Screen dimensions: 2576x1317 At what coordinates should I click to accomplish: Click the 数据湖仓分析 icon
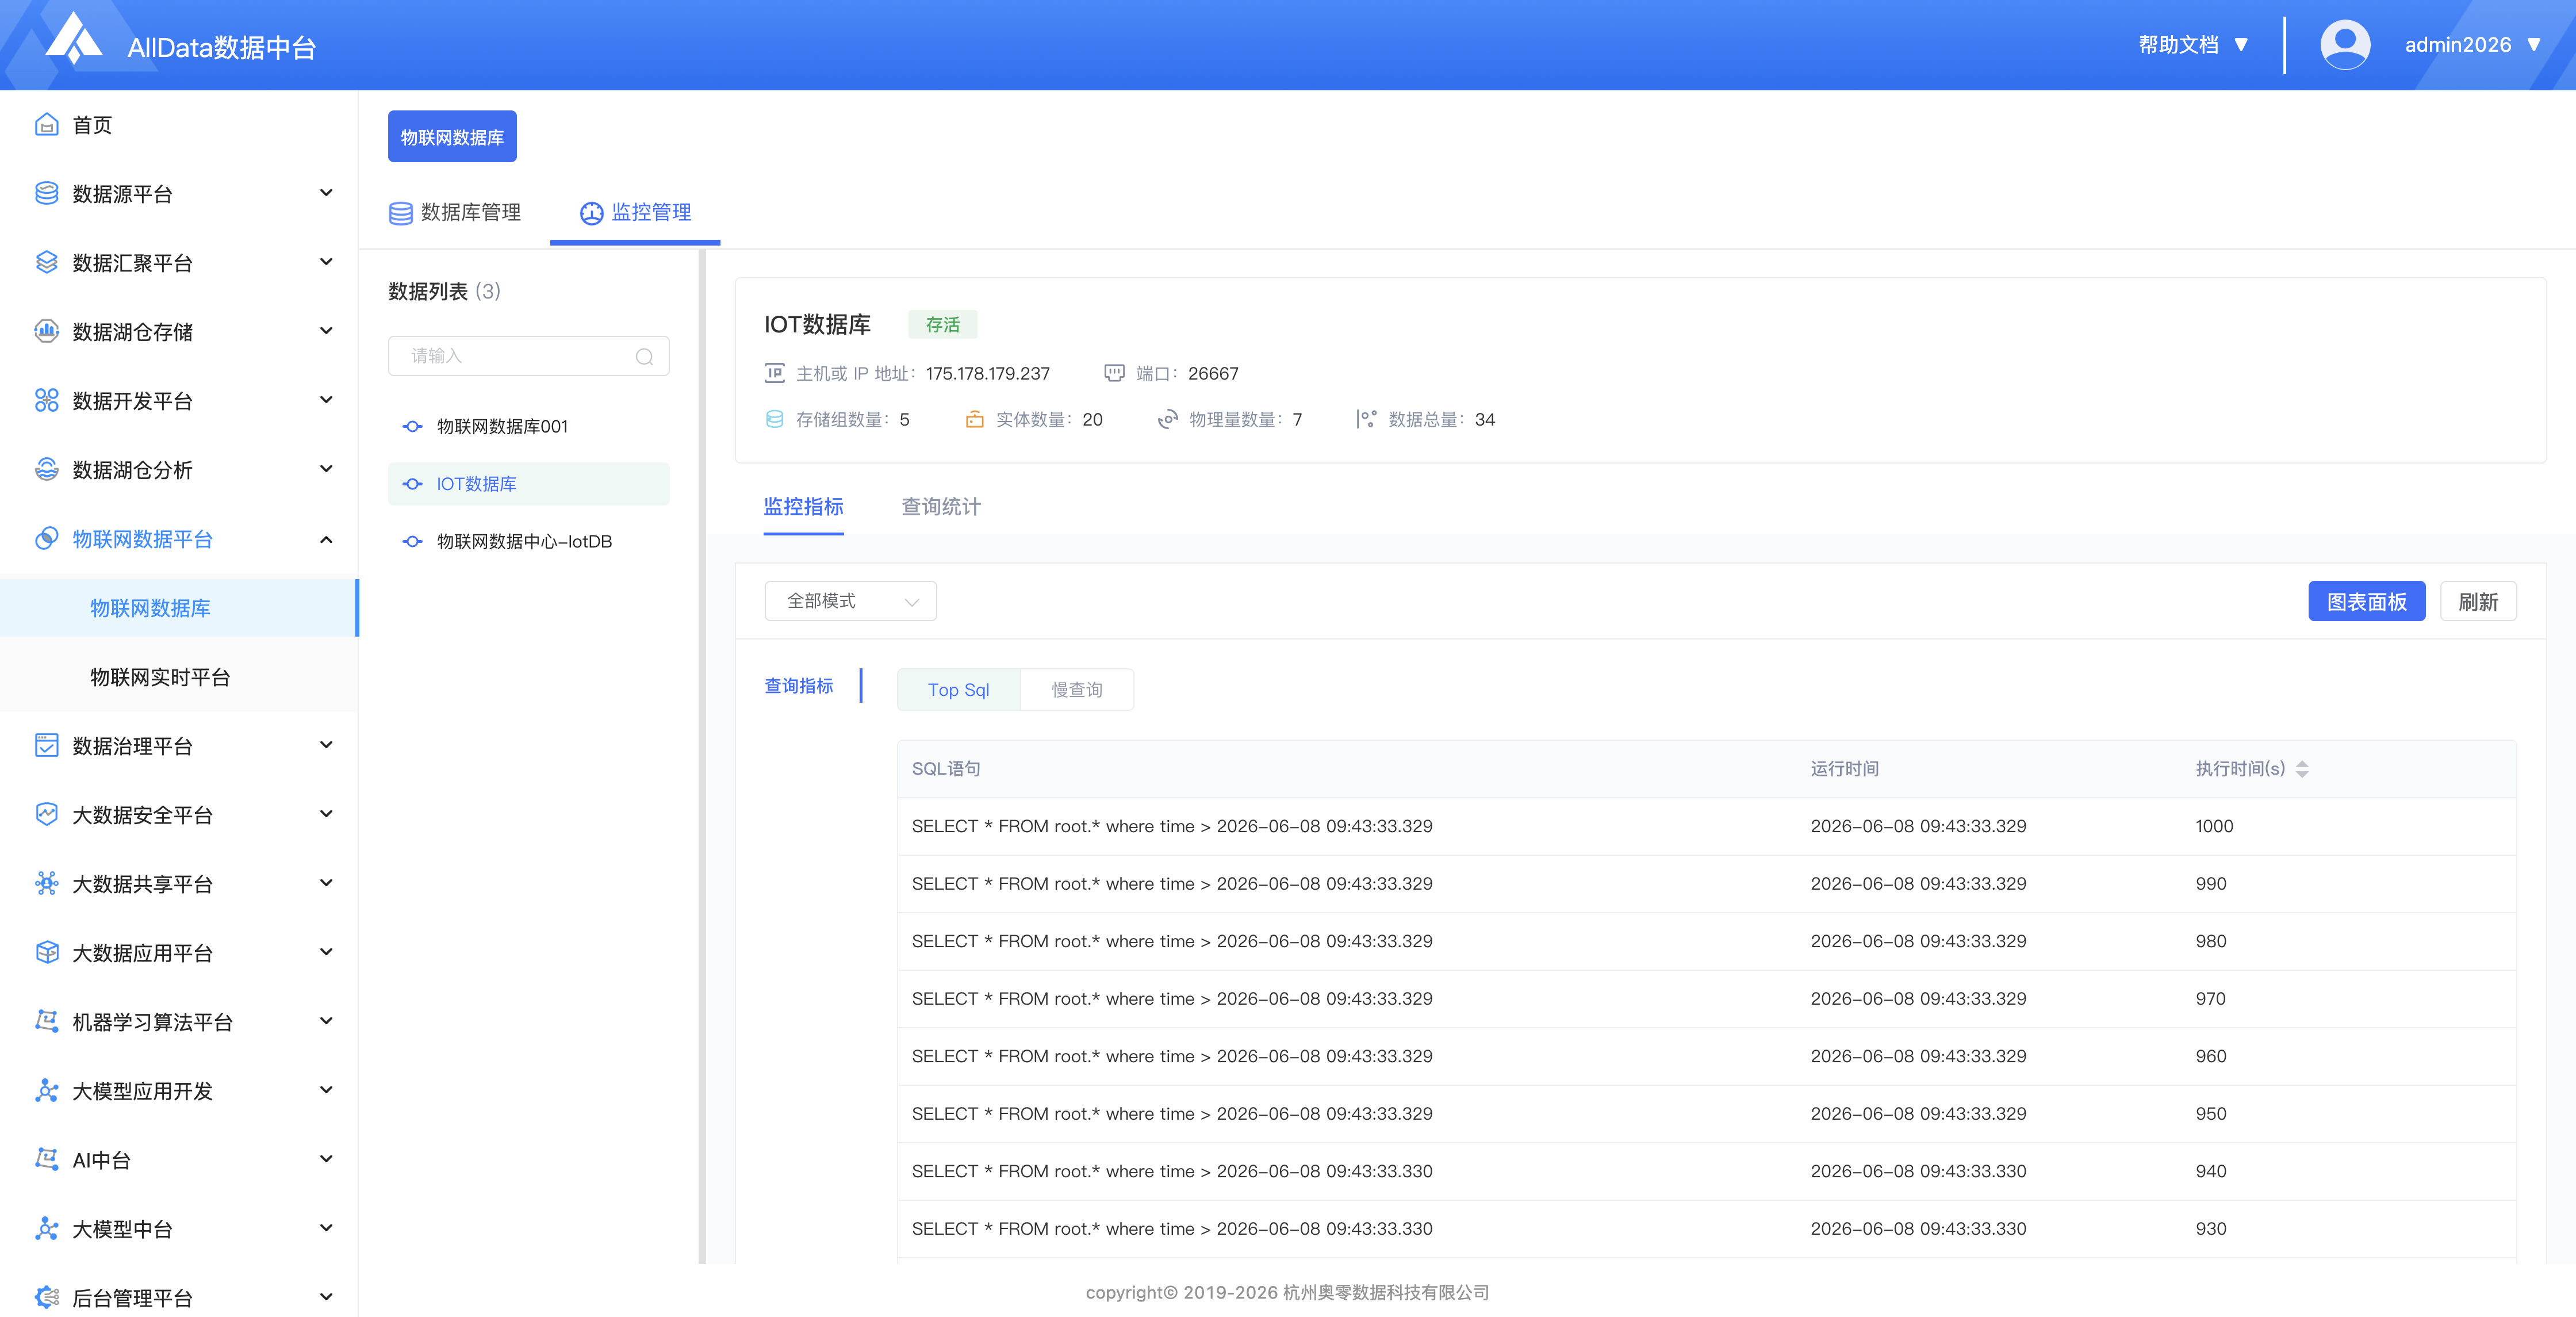tap(46, 470)
